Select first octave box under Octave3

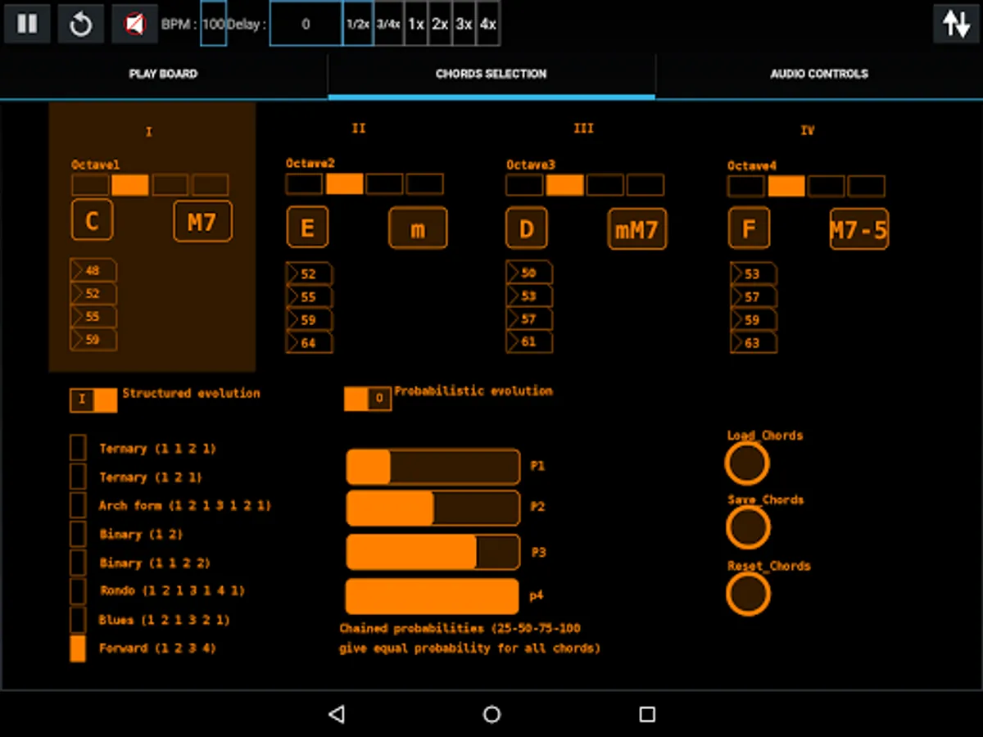click(524, 184)
